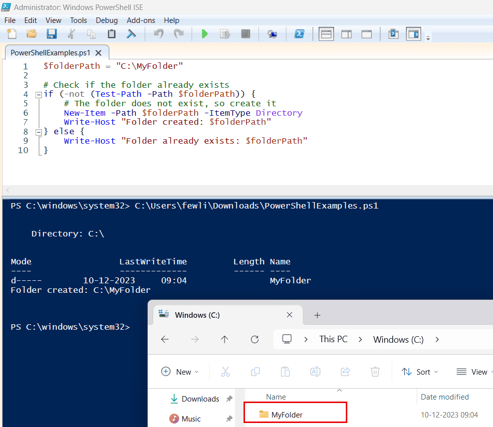
Task: Open the File menu
Action: (10, 20)
